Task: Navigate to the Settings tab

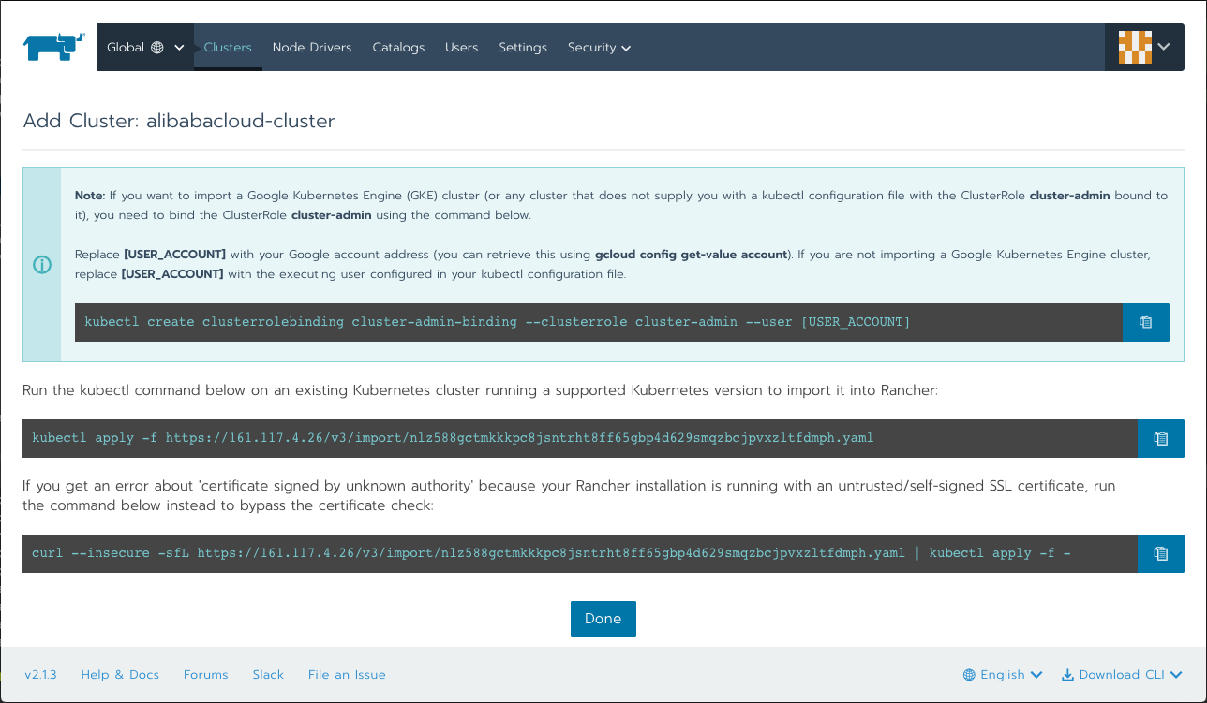Action: 523,47
